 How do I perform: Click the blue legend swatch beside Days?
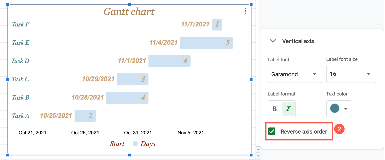[x=135, y=144]
